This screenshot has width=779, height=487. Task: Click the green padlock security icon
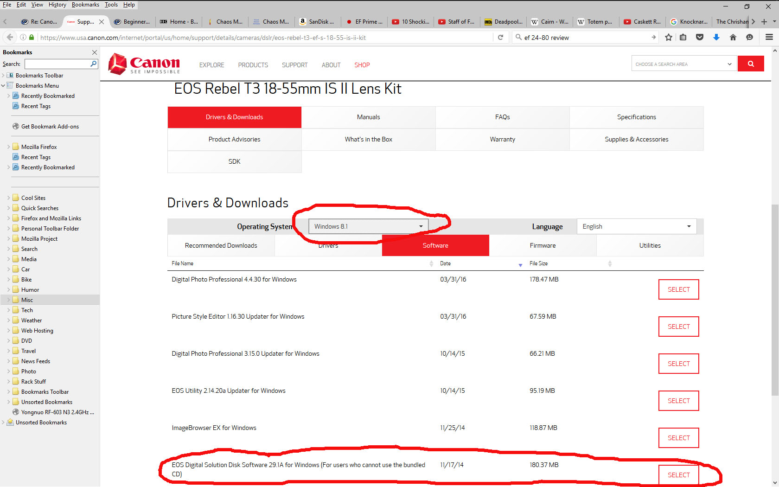point(32,37)
